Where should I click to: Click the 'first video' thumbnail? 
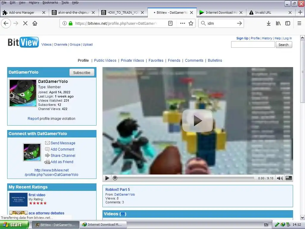click(18, 199)
